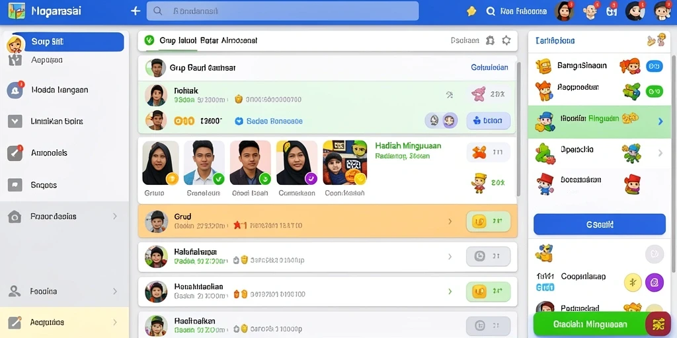Click the blue Dotaa button
The image size is (677, 338).
point(489,121)
